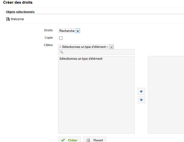Open the Droits Recherche dropdown
Screen dimensions: 184x142
point(69,31)
